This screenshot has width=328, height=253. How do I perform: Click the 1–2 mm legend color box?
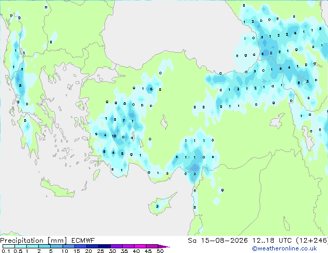[x=33, y=246]
